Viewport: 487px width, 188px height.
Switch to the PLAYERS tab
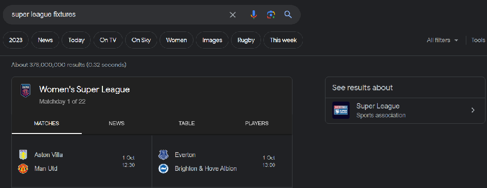[x=257, y=123]
